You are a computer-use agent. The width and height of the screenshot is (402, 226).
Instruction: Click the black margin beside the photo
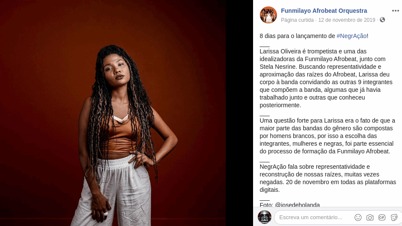coord(239,113)
